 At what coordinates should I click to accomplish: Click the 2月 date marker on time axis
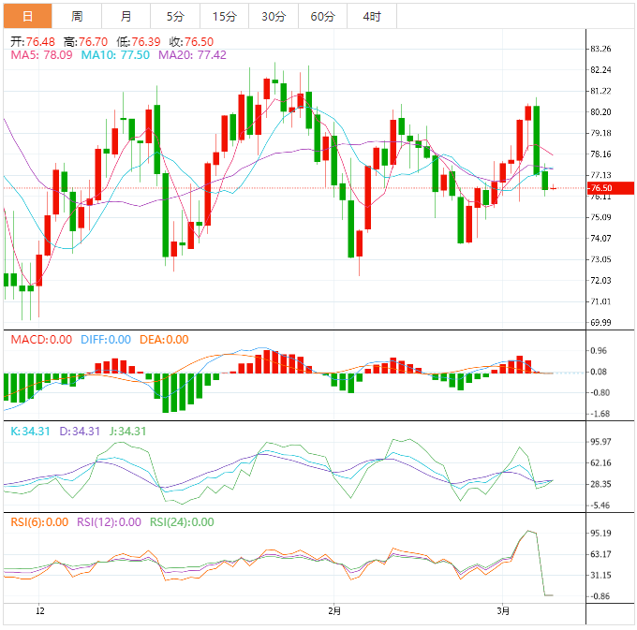point(335,611)
